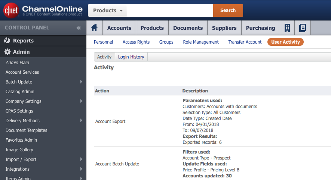Go to the Role Management link

[201, 42]
